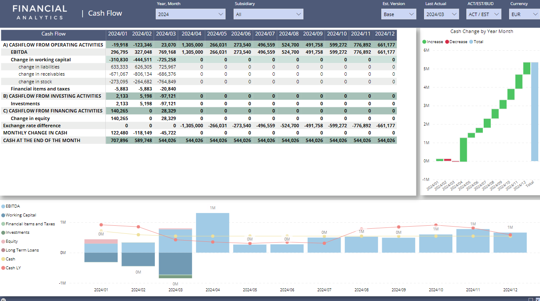This screenshot has width=540, height=301.
Task: Click the green Increase legend marker
Action: pos(424,42)
